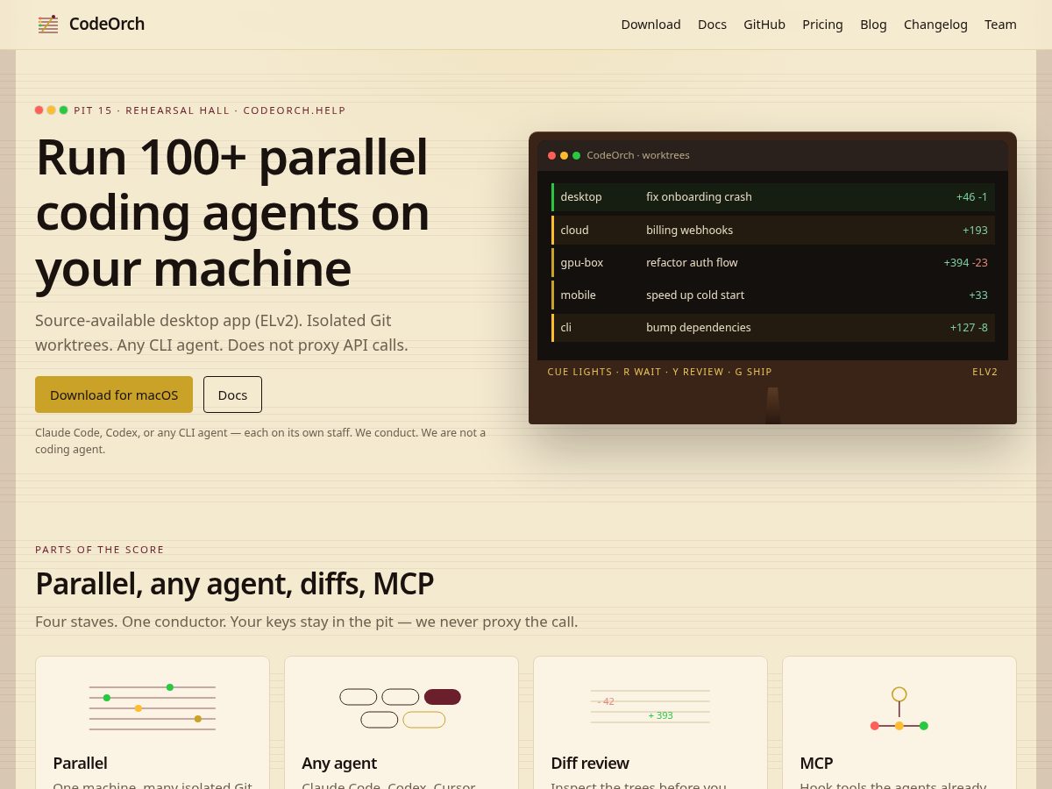Click the main 'Run 100+ parallel' headline
The width and height of the screenshot is (1052, 789).
[x=232, y=212]
